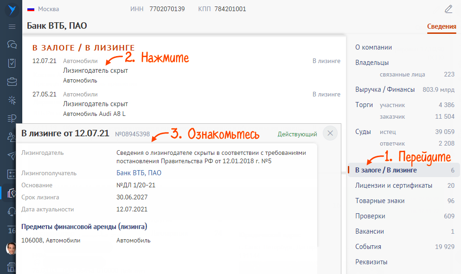Image resolution: width=461 pixels, height=274 pixels.
Task: Click the КПП value 784201001
Action: click(x=230, y=9)
